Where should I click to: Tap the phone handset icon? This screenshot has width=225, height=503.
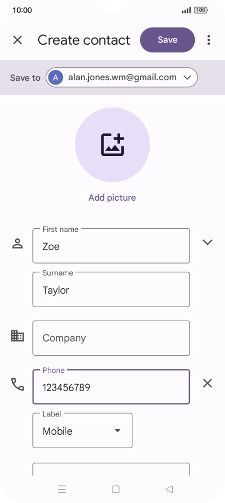(17, 384)
